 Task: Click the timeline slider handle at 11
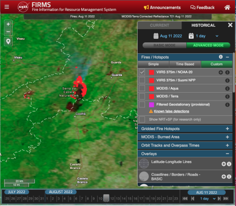click(x=106, y=198)
